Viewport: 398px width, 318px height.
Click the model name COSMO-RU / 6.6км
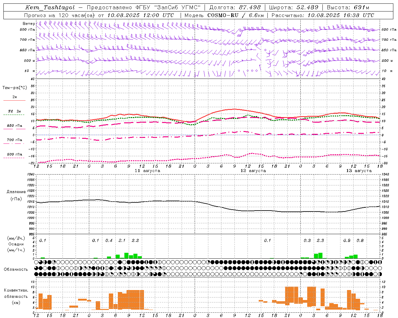tap(236, 15)
